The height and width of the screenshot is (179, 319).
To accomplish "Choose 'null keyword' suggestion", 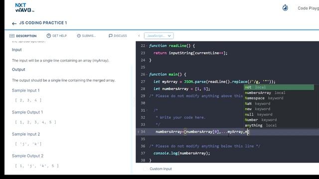I will click(x=279, y=114).
